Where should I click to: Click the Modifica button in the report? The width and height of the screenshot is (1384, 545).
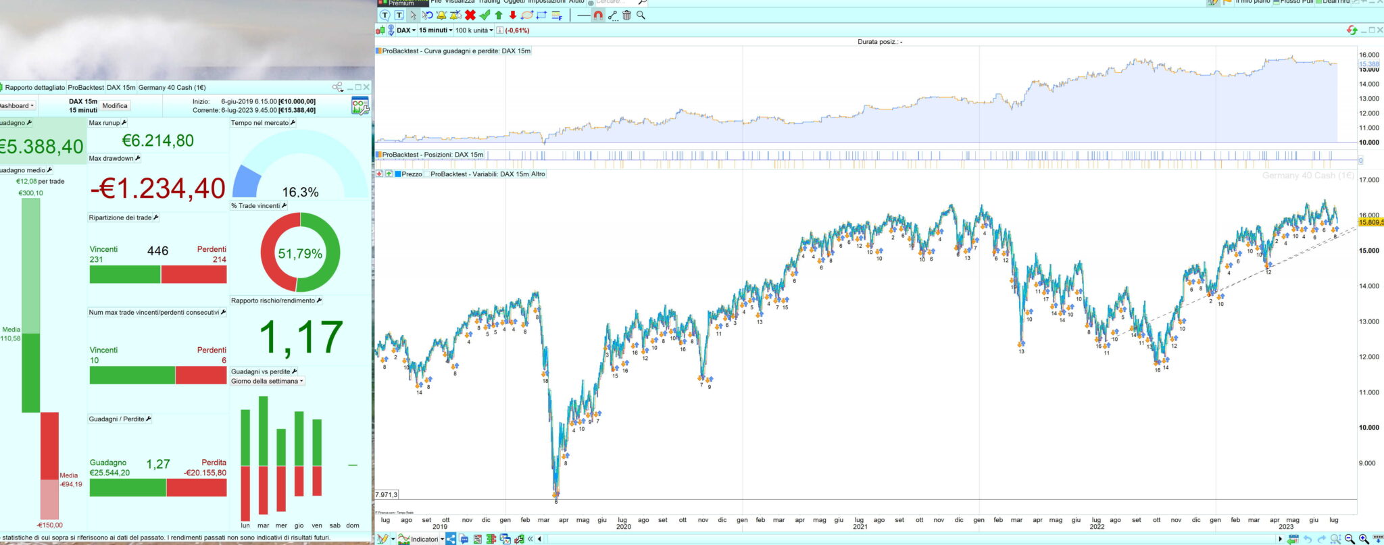pyautogui.click(x=115, y=106)
